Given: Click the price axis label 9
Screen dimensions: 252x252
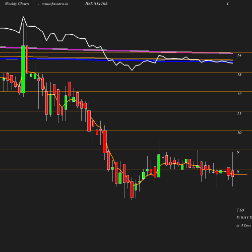Looking at the screenshot, I should [238, 152].
